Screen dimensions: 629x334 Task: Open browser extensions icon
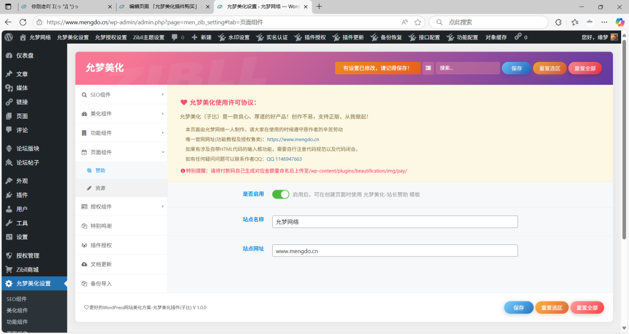click(558, 22)
